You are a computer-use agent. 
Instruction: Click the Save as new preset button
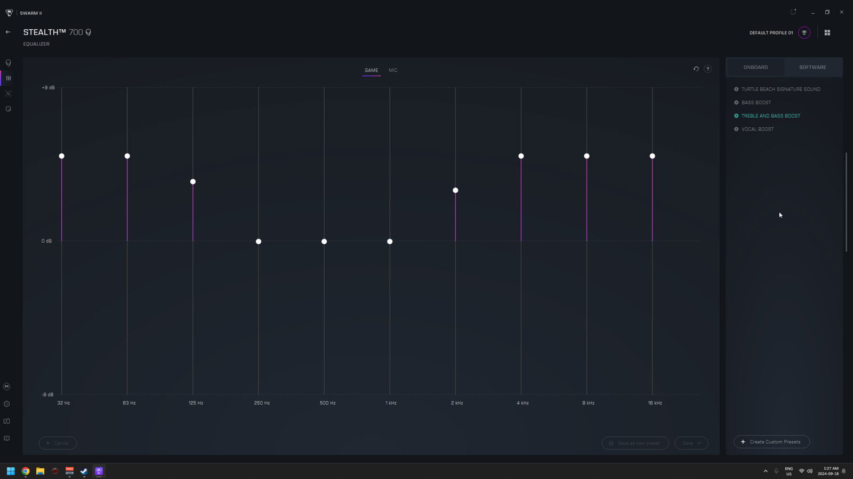click(x=635, y=443)
